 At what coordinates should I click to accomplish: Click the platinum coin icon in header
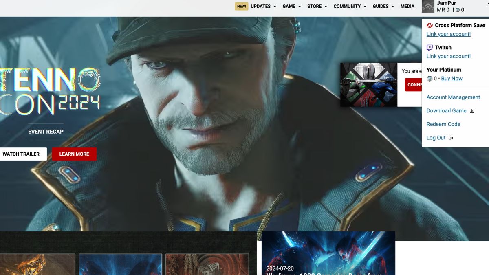tap(458, 10)
